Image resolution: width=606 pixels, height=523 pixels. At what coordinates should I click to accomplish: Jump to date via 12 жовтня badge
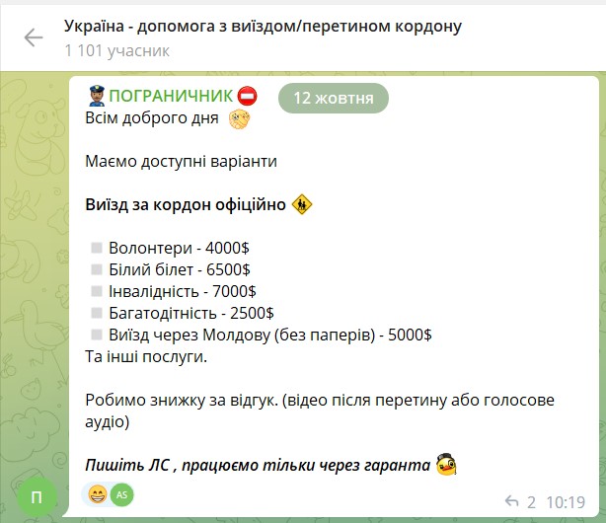tap(334, 98)
